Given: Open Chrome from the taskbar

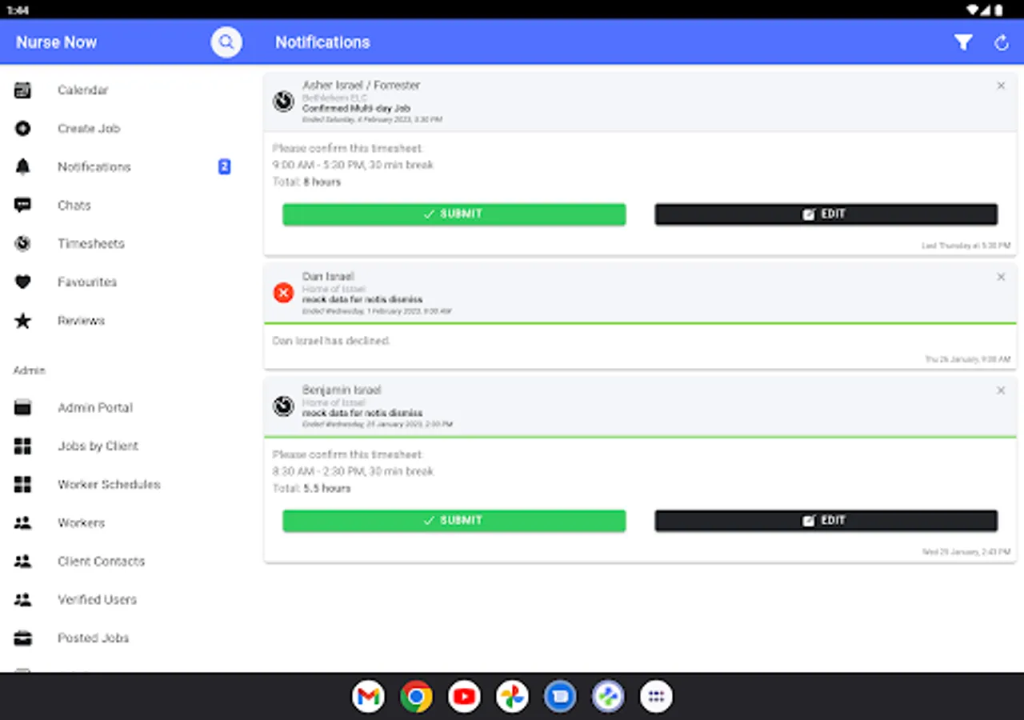Looking at the screenshot, I should pos(416,697).
